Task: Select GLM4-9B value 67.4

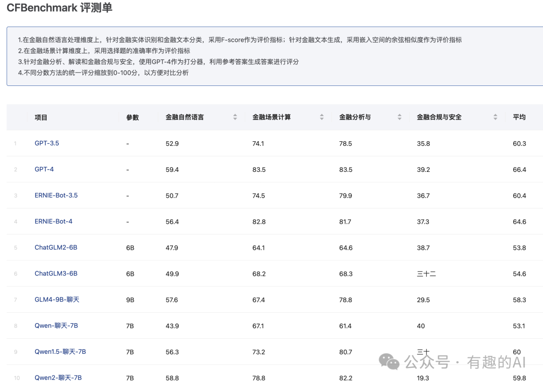Action: (x=258, y=300)
